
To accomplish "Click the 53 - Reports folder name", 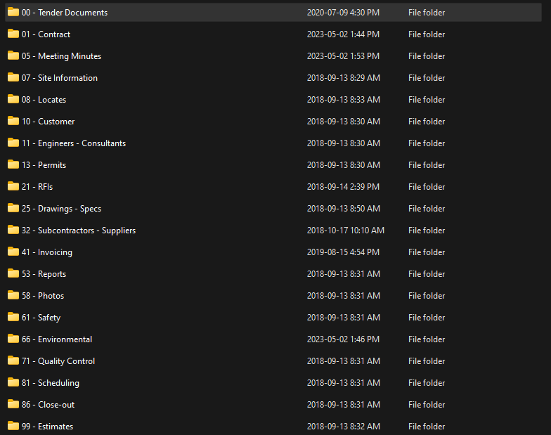I will click(44, 274).
